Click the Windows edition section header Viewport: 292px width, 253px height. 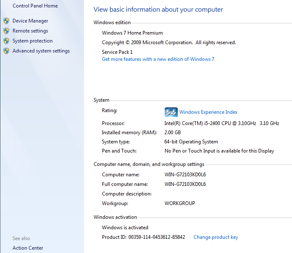(112, 23)
